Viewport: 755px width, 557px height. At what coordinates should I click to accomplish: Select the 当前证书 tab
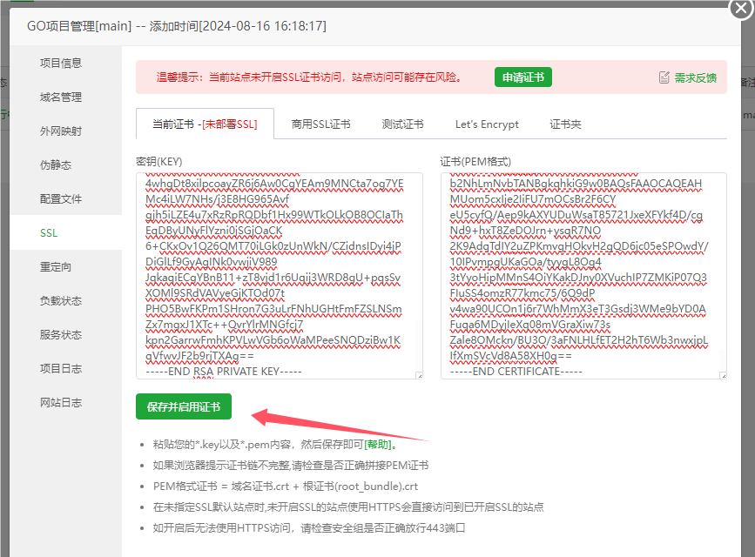point(205,124)
